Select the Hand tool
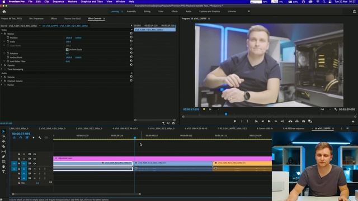 3,166
